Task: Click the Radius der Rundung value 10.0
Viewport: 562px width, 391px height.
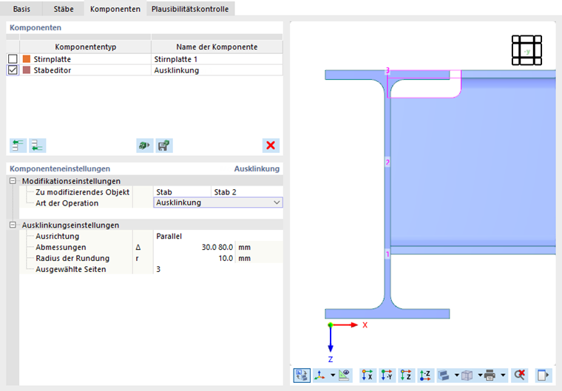Action: click(x=194, y=259)
